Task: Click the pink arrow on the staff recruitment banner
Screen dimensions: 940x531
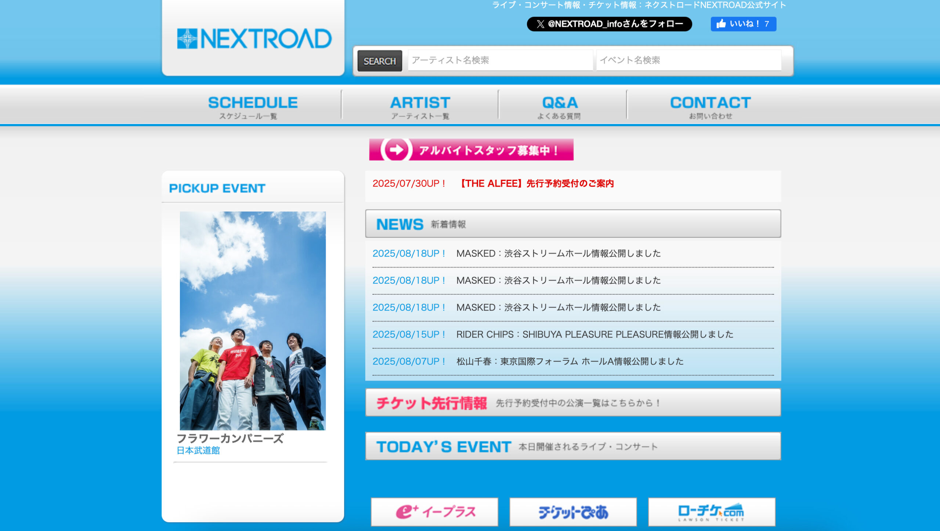Action: (x=396, y=150)
